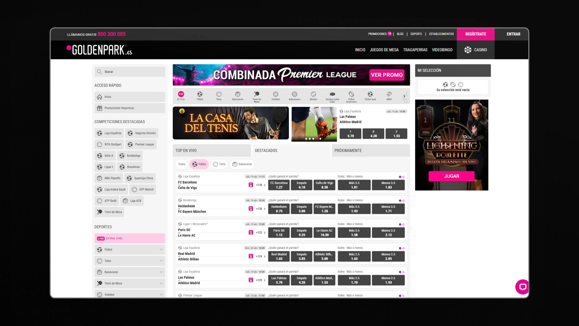Select the Balonmano icon in sports bar
This screenshot has height=326, width=579.
pyautogui.click(x=295, y=96)
